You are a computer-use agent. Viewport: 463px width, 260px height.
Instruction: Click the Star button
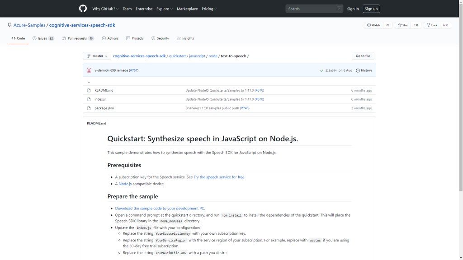coord(403,25)
